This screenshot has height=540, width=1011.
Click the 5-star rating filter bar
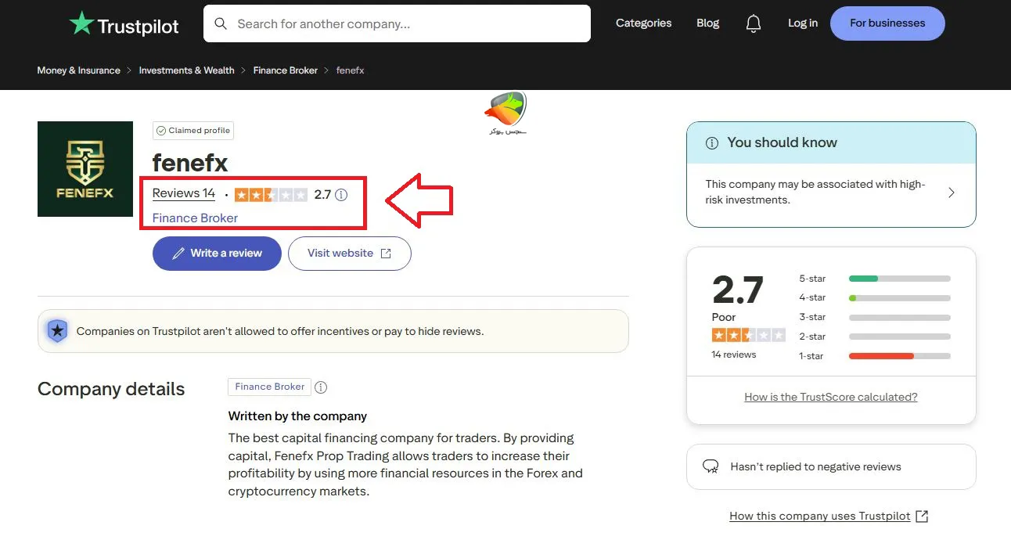(899, 278)
